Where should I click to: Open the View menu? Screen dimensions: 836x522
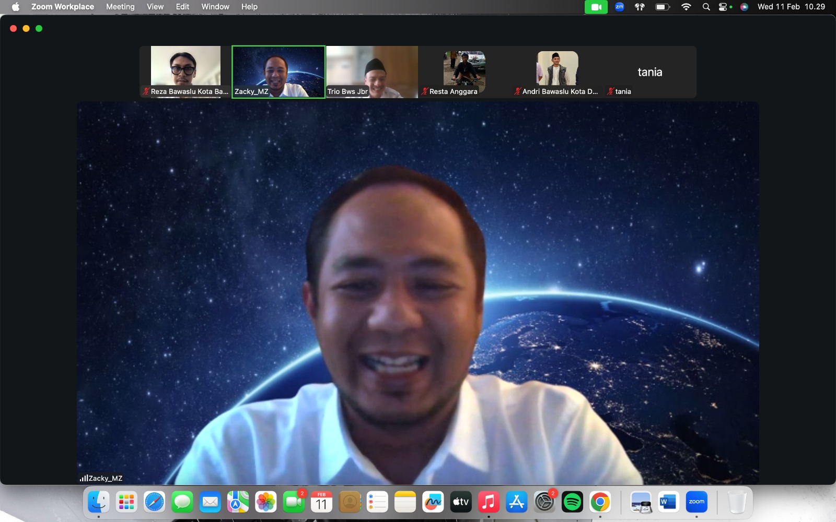point(155,7)
